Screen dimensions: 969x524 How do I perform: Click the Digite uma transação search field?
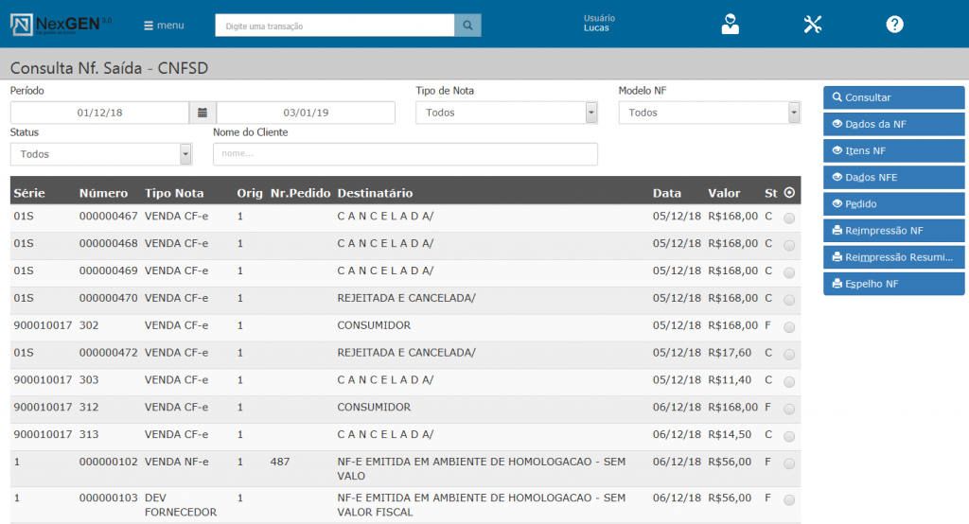334,26
